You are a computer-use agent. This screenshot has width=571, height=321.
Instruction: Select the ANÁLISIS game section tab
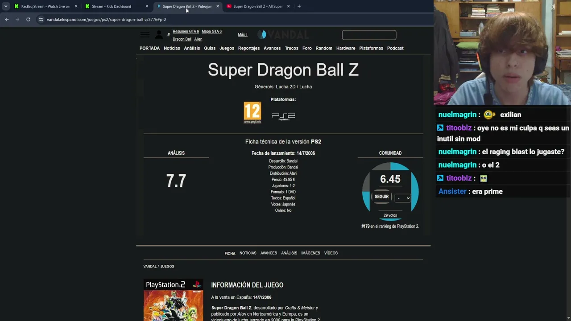click(x=289, y=253)
